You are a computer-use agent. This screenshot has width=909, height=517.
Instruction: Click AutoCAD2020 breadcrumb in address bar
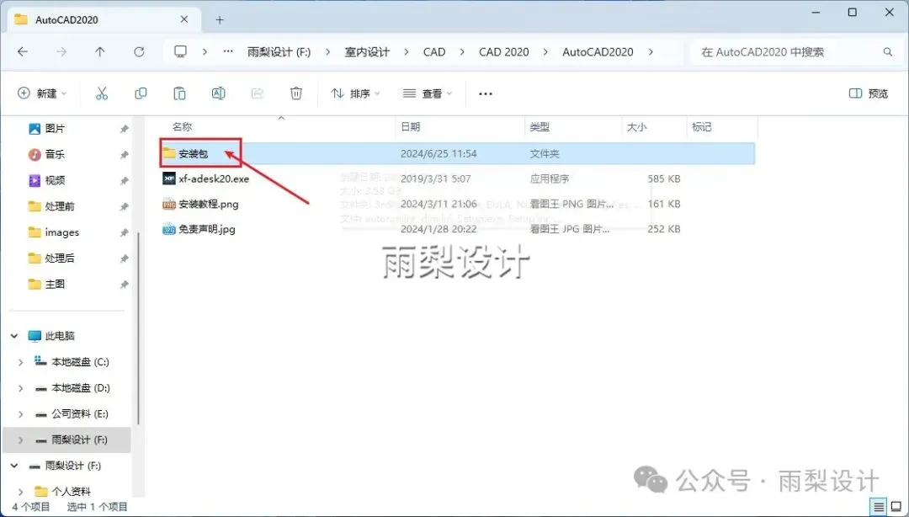coord(598,51)
